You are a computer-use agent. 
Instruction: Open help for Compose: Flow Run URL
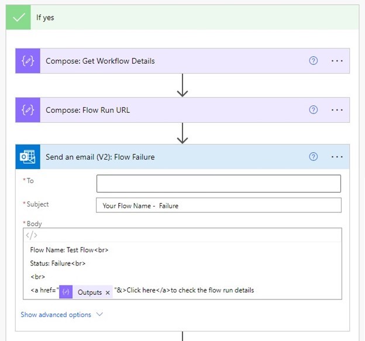click(x=314, y=109)
